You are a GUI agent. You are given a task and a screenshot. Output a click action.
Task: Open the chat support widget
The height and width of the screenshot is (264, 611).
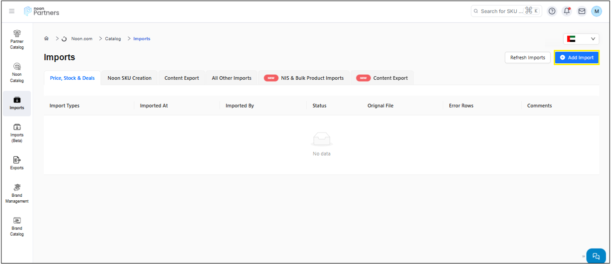coord(596,256)
